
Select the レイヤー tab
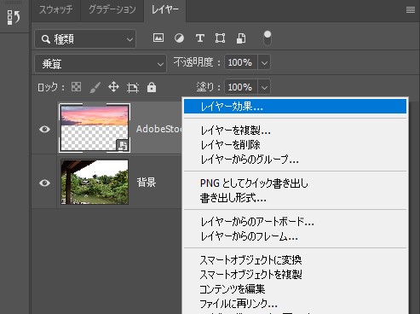[165, 10]
